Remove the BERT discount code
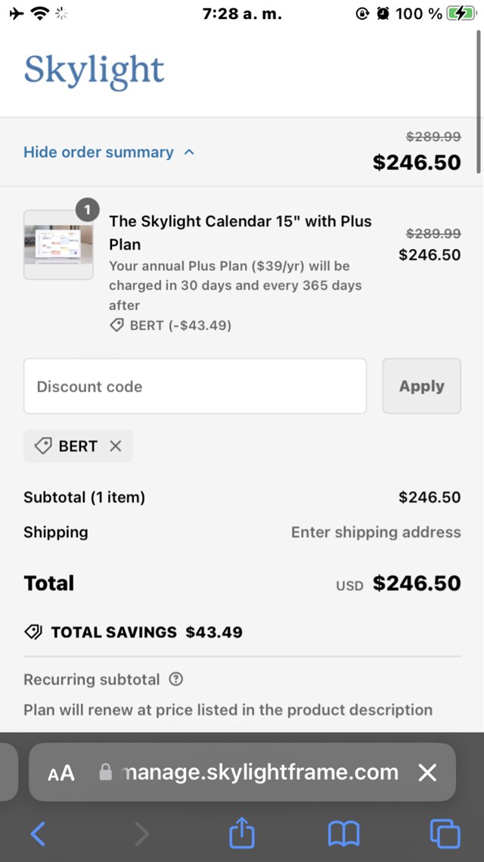This screenshot has height=862, width=484. tap(116, 447)
